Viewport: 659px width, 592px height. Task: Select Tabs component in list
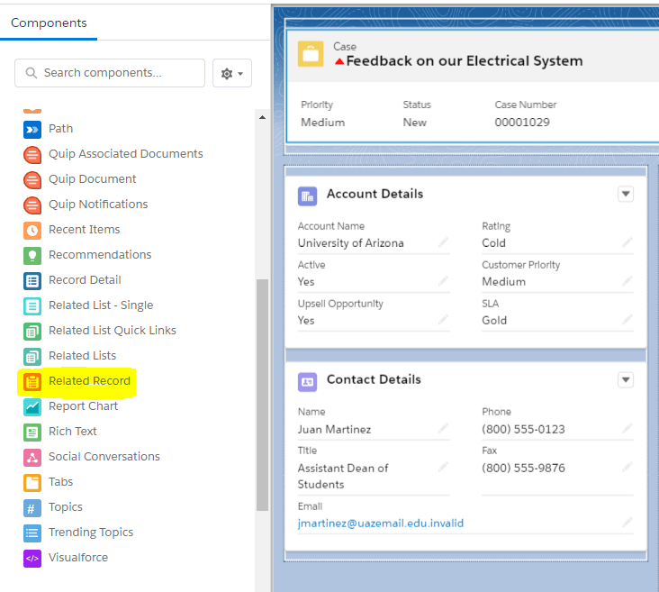click(61, 482)
